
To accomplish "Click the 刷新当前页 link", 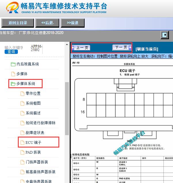I will 147,49.
